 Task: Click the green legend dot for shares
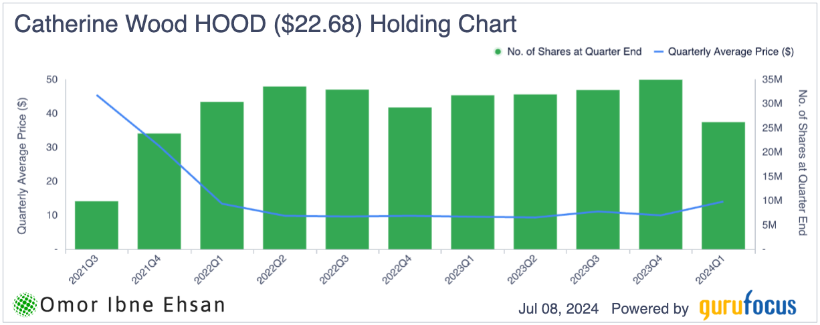tap(498, 51)
